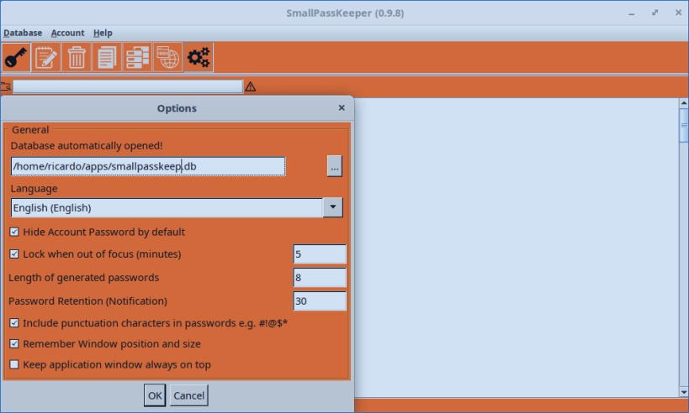Image resolution: width=689 pixels, height=413 pixels.
Task: Open options with the gears icon
Action: point(199,57)
